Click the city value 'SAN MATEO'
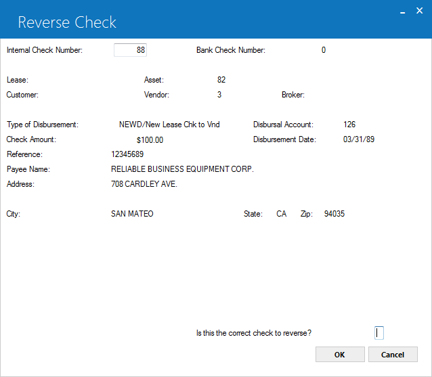This screenshot has width=432, height=377. pyautogui.click(x=132, y=214)
